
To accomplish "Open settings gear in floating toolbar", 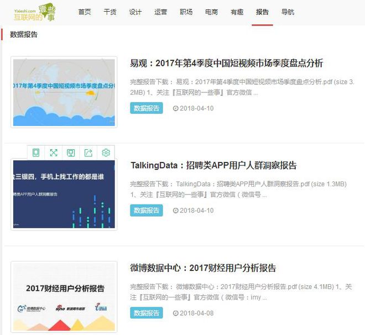I will tap(106, 153).
